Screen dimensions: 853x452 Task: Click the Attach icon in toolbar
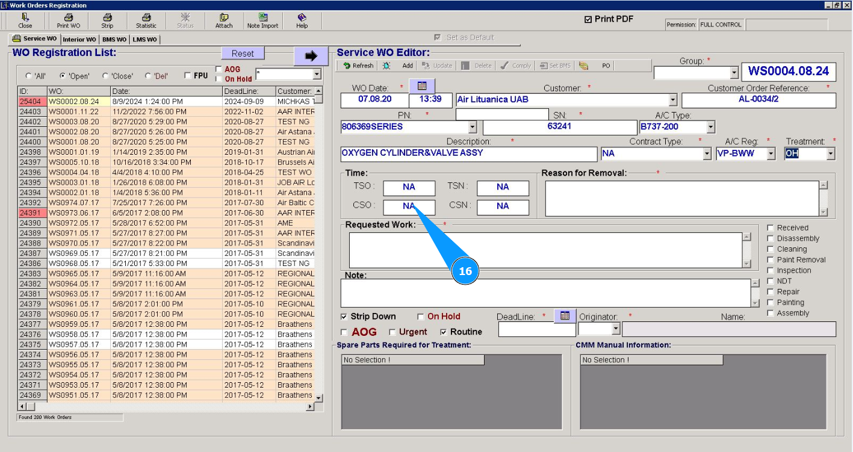[224, 18]
